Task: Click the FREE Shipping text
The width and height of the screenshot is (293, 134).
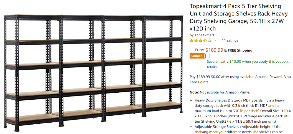Action: click(x=240, y=50)
